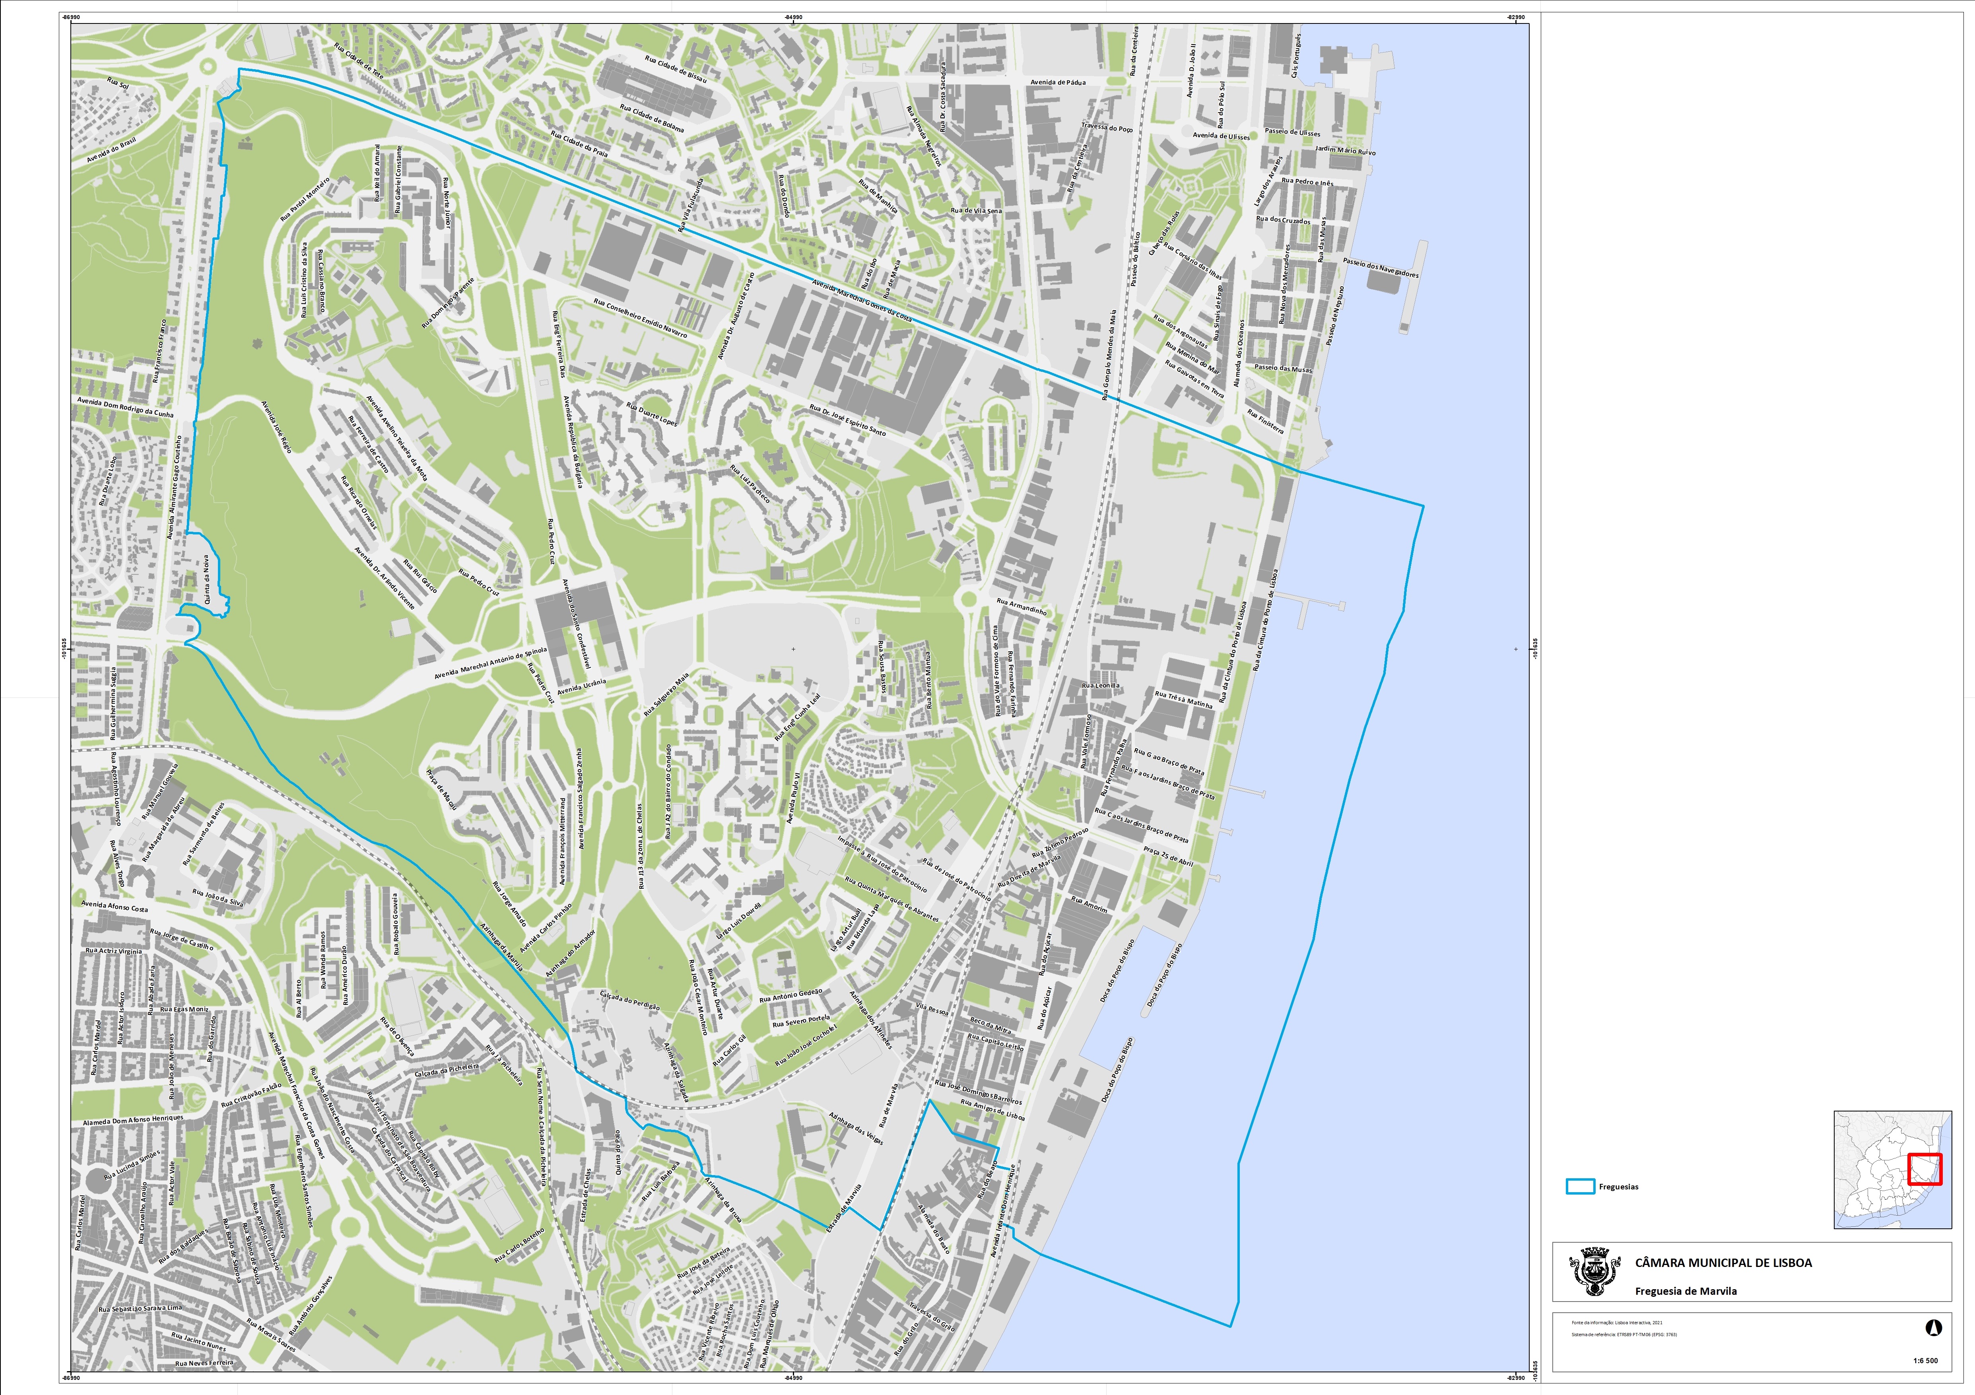Click the red extent rectangle in inset map
1975x1395 pixels.
click(x=1925, y=1169)
